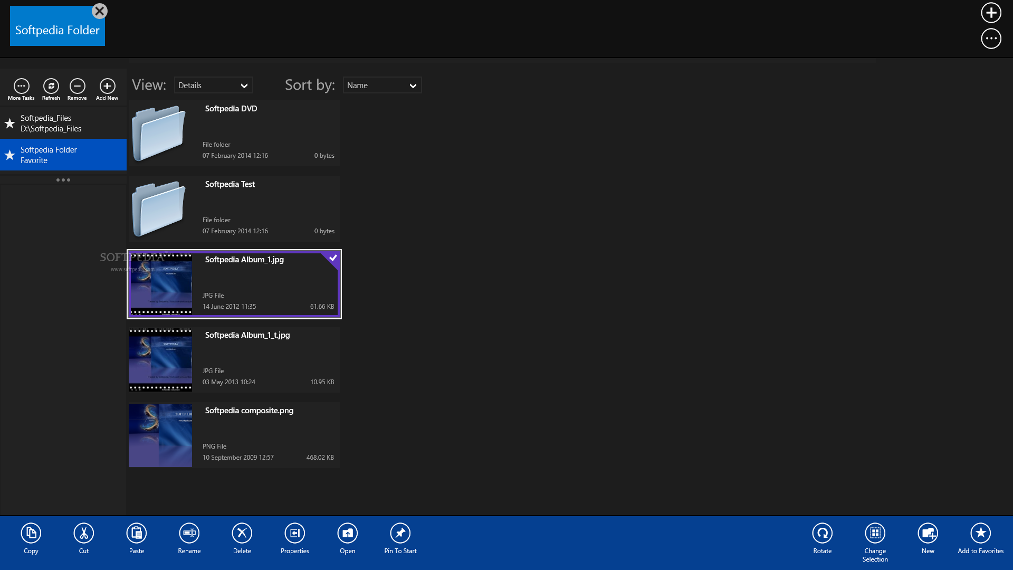Click the Paste icon in bottom bar
The width and height of the screenshot is (1013, 570).
click(137, 533)
